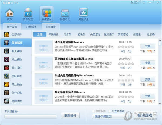162x125 pixels.
Task: Select 全部插件 category in sidebar
Action: (16, 35)
